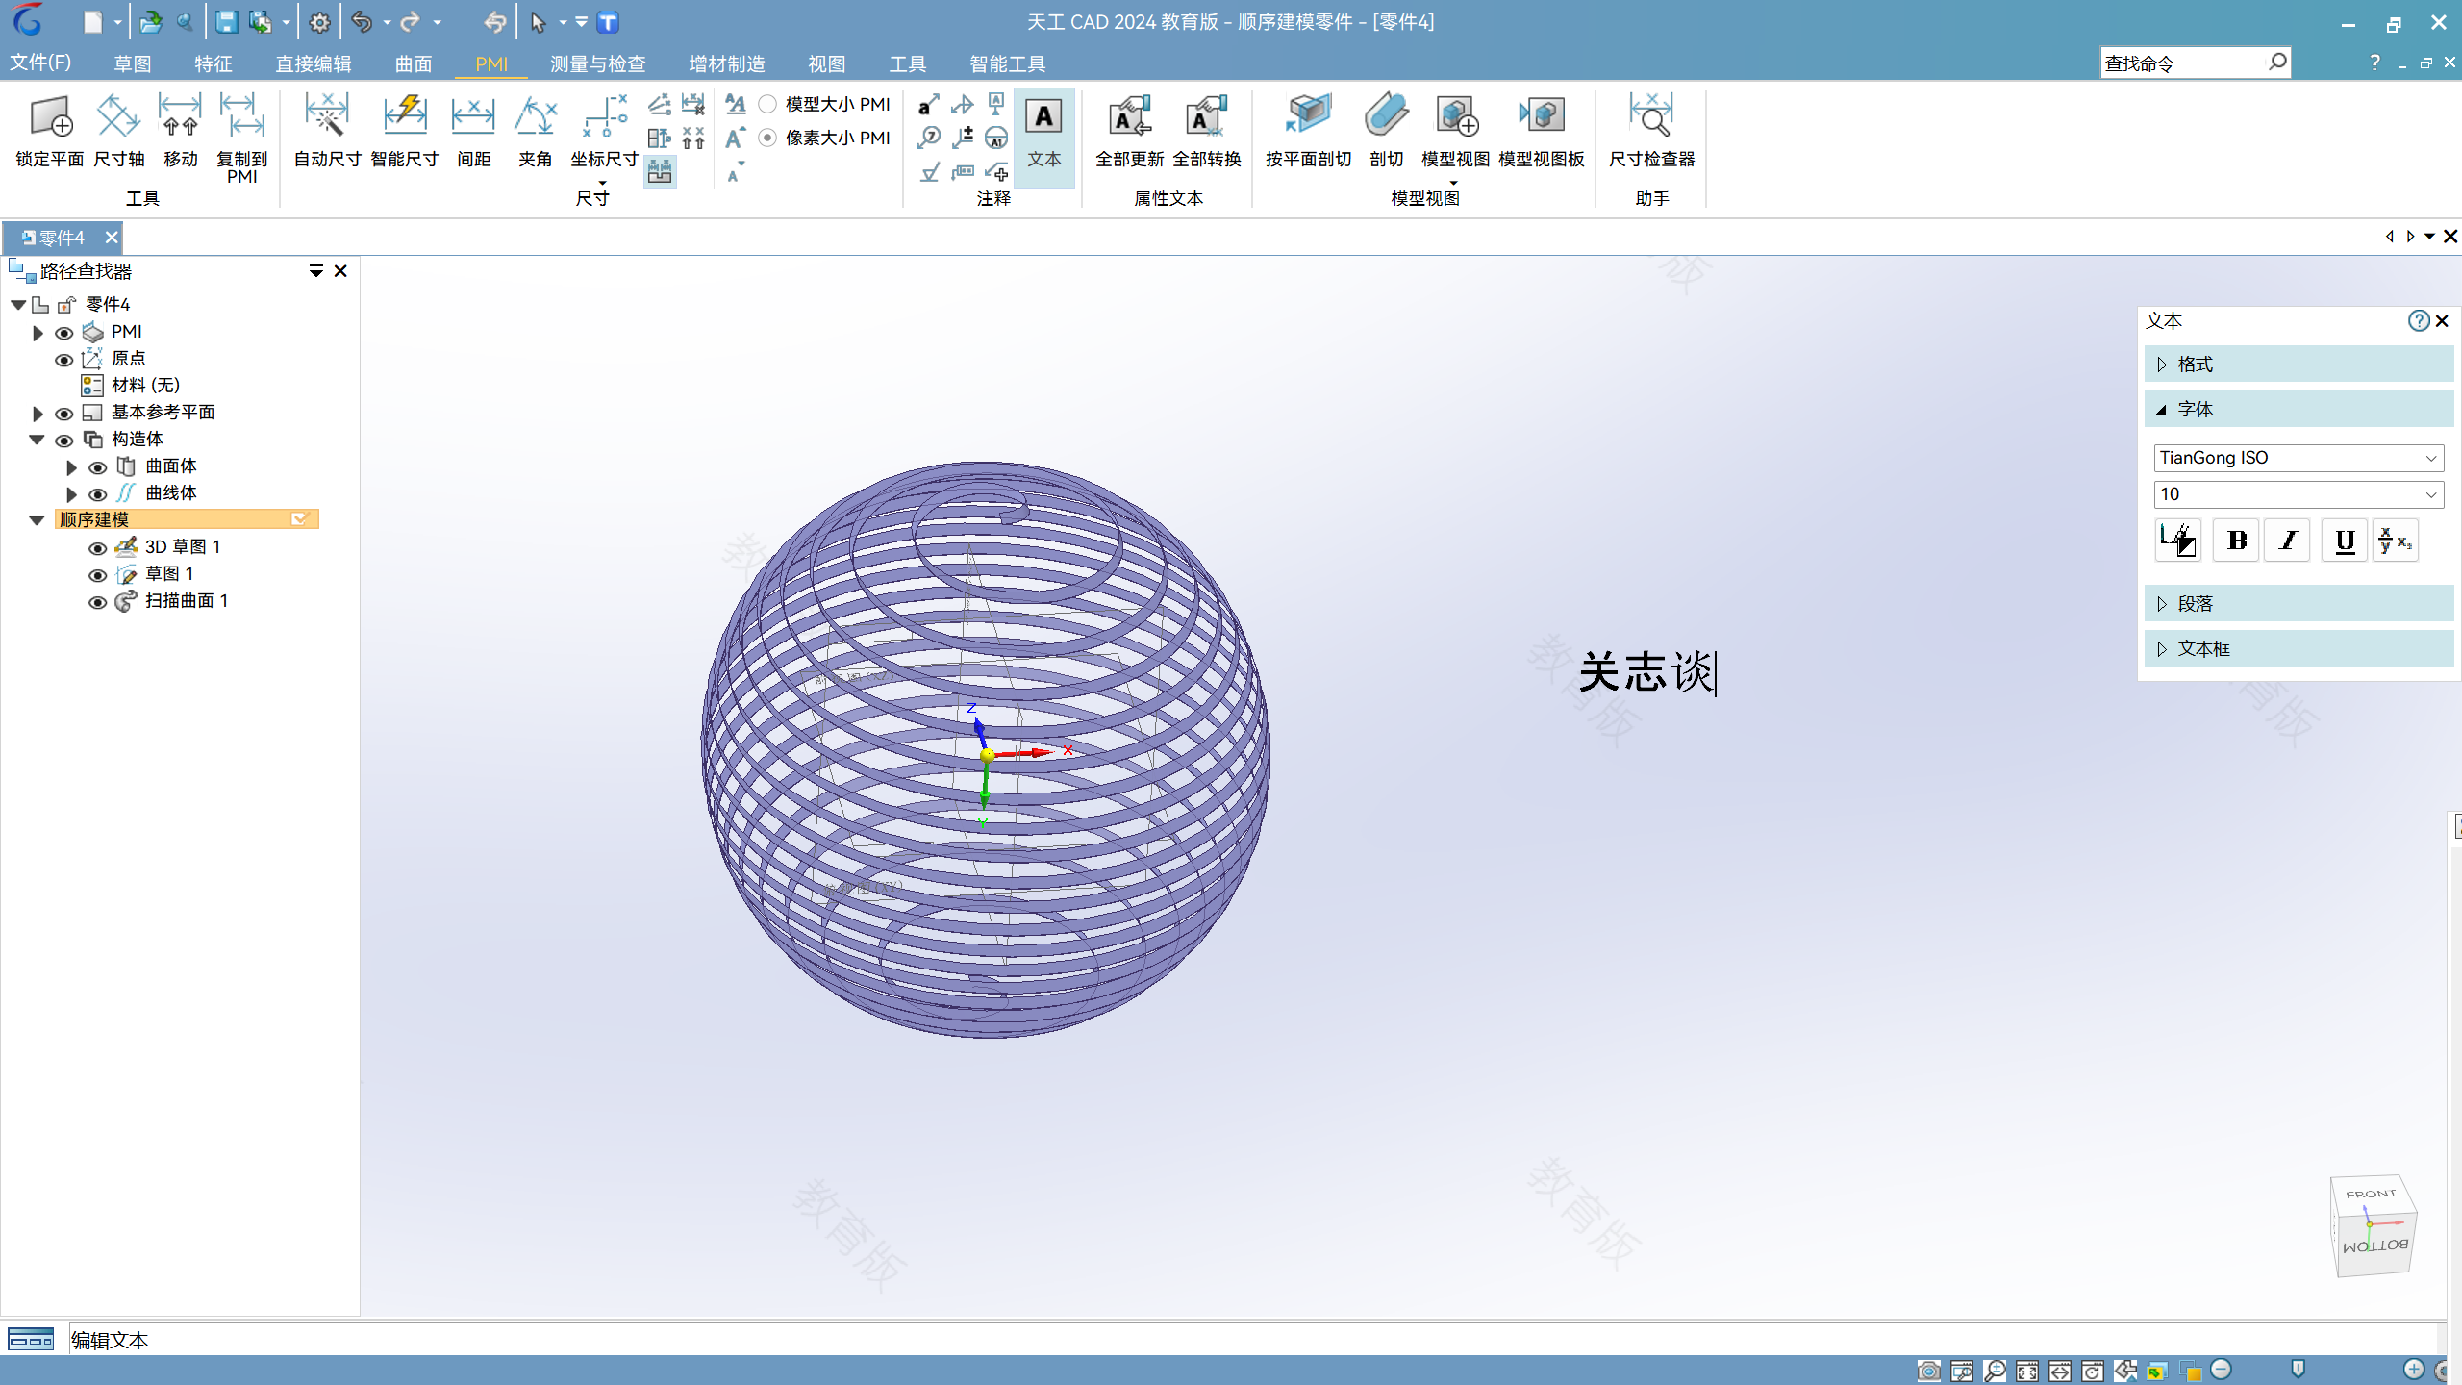The image size is (2462, 1385).
Task: Click zoom-in plus button in status bar
Action: 2413,1370
